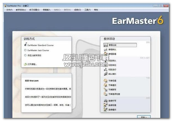Select the 音程比较 interval comparison icon
Screen dimensions: 172x121
[x=106, y=45]
